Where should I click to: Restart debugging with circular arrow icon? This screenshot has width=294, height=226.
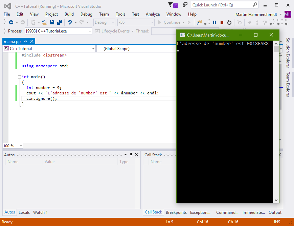pyautogui.click(x=229, y=23)
